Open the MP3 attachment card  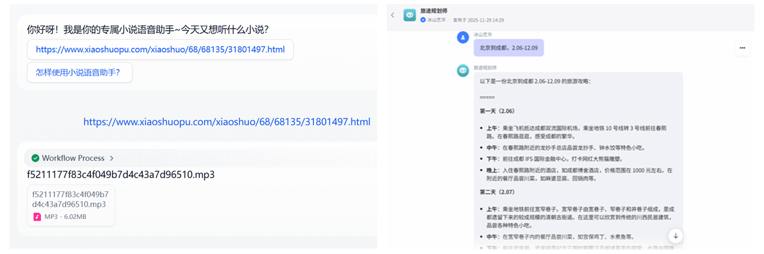[x=71, y=205]
